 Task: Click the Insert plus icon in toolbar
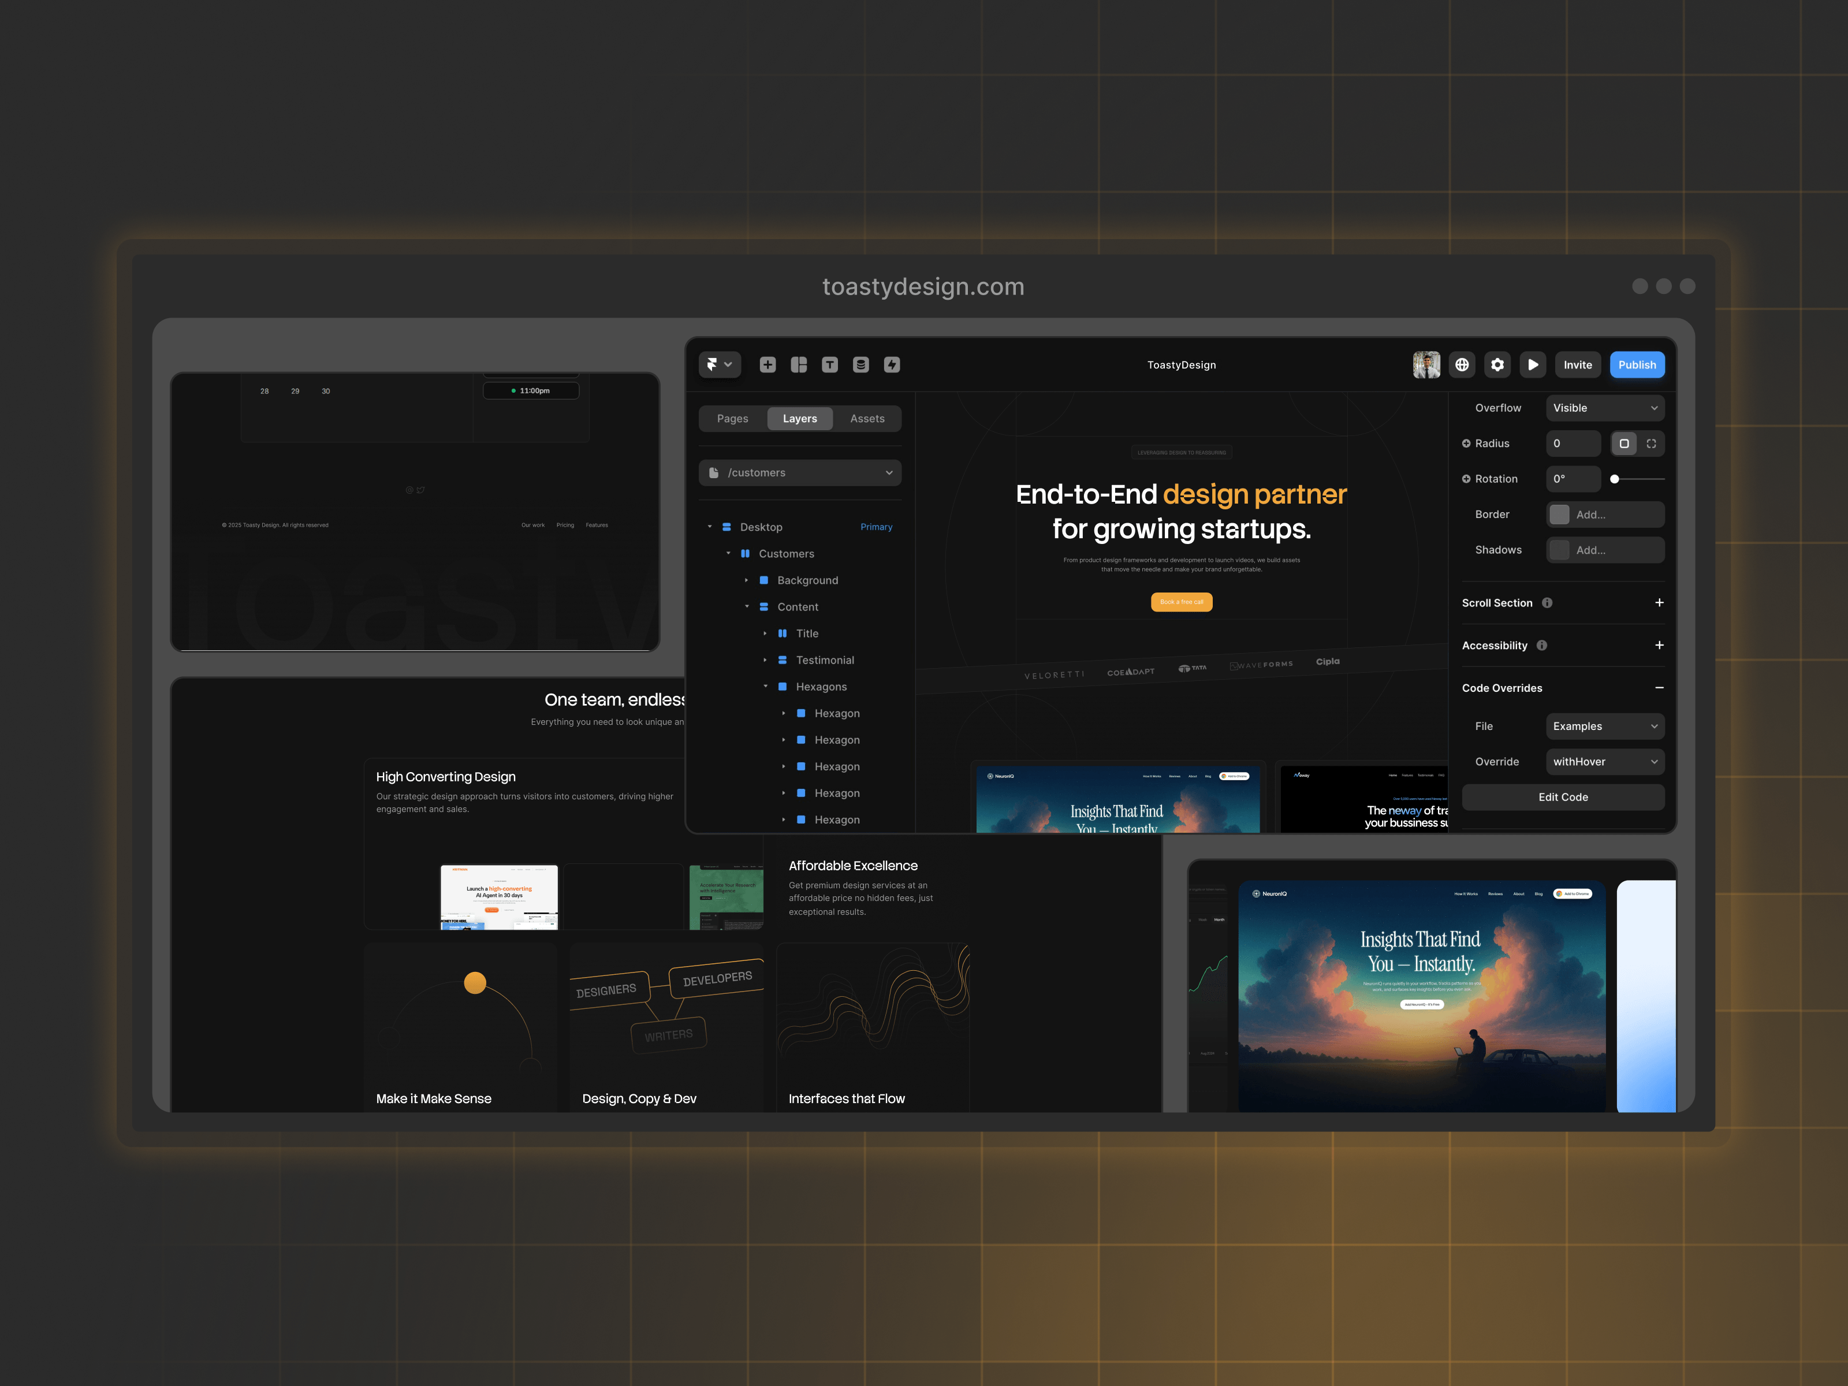click(767, 364)
